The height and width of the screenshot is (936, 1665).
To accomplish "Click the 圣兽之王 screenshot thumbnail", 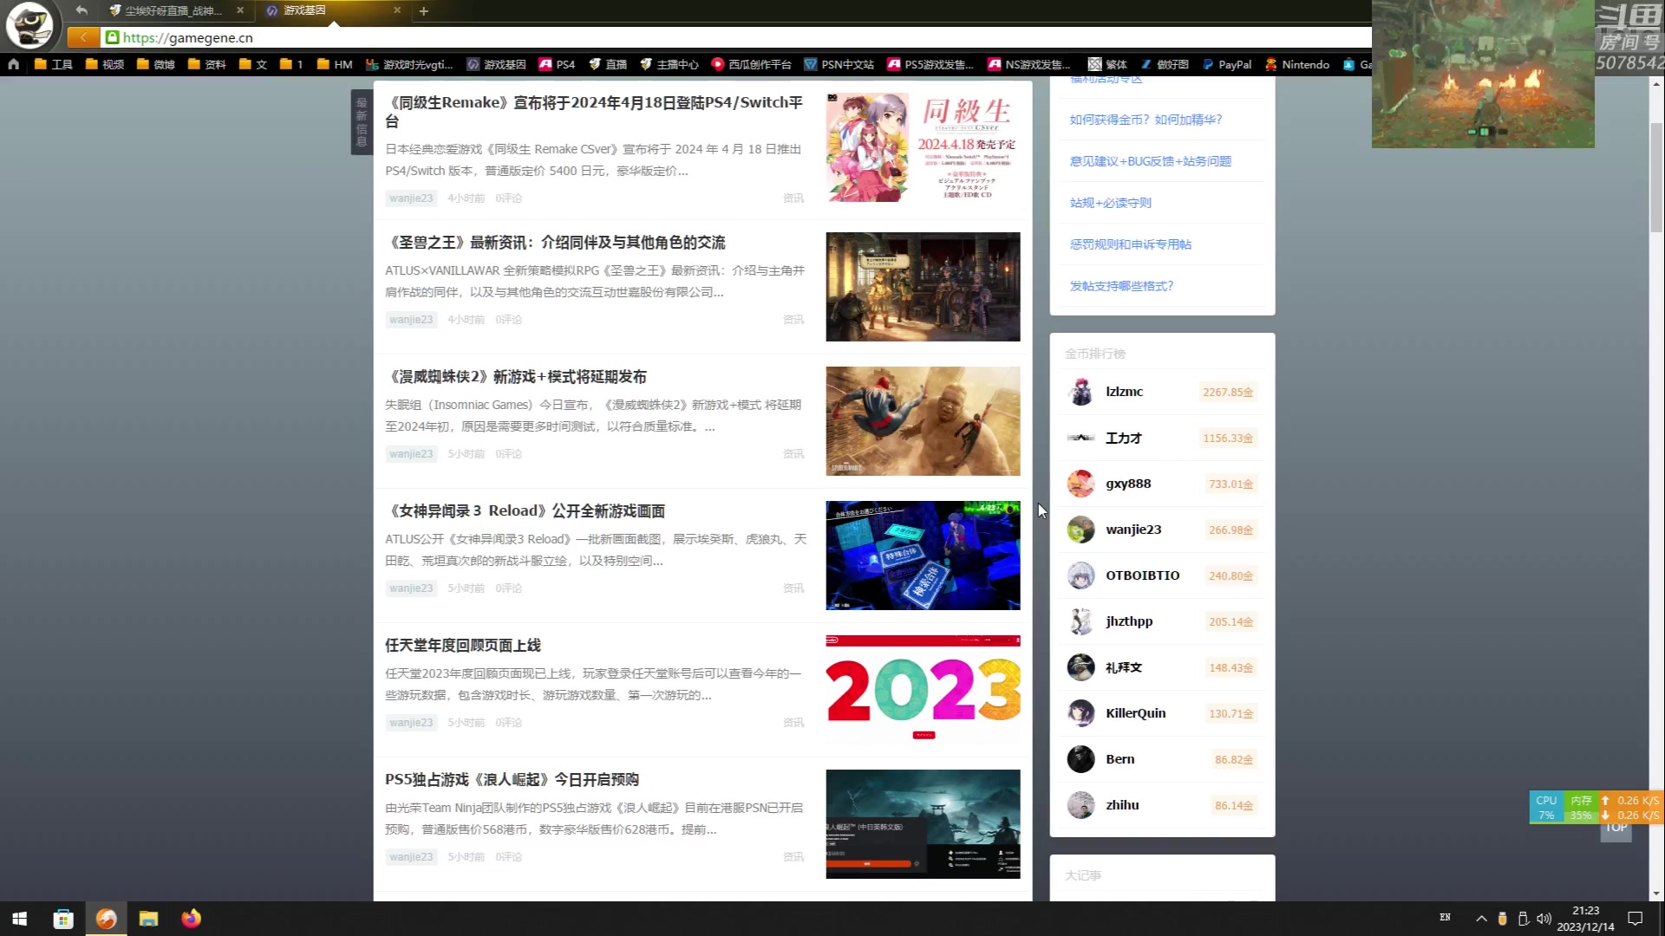I will click(923, 287).
